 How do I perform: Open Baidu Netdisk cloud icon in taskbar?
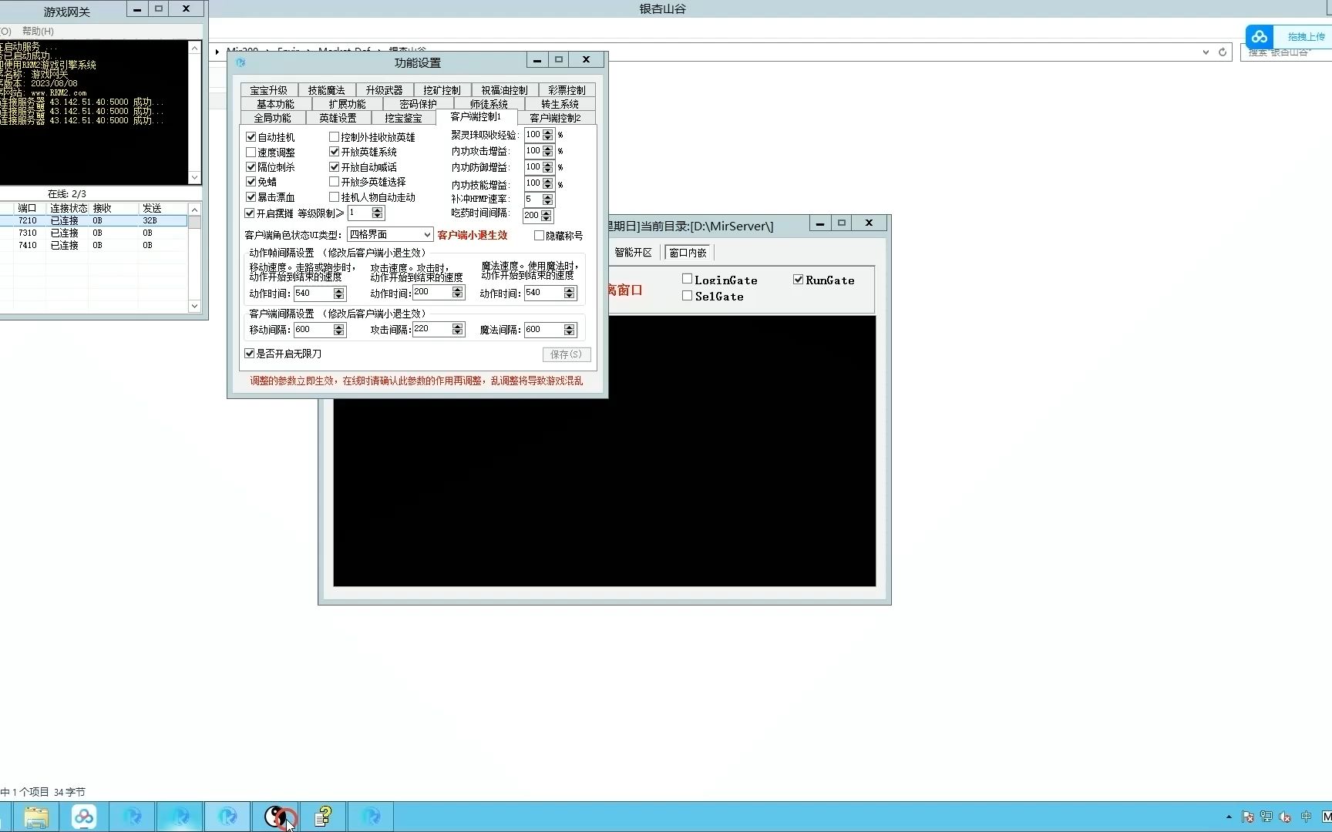coord(84,817)
